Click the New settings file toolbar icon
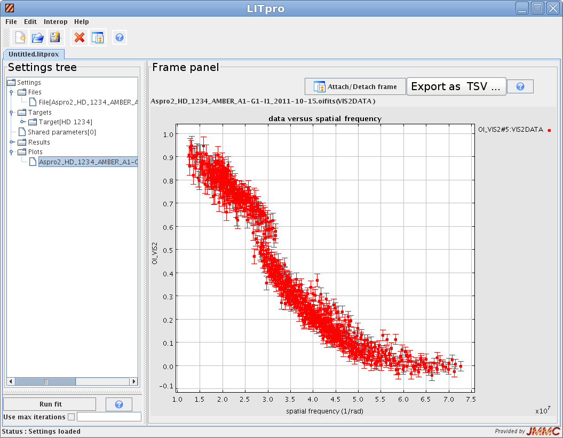 point(20,37)
